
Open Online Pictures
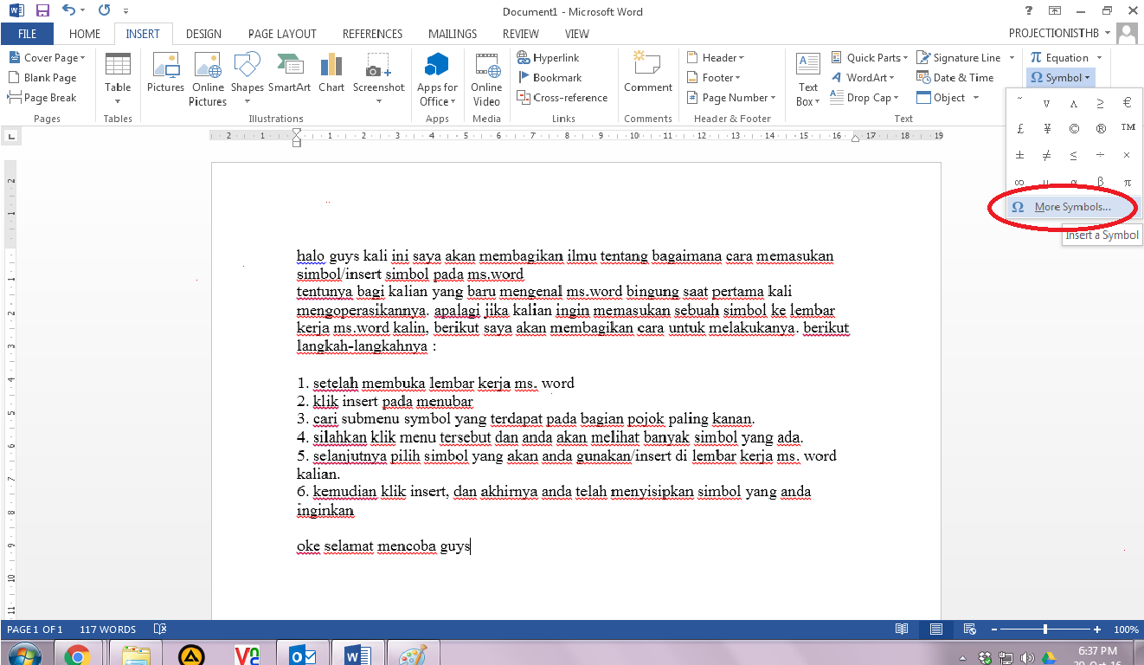[208, 78]
